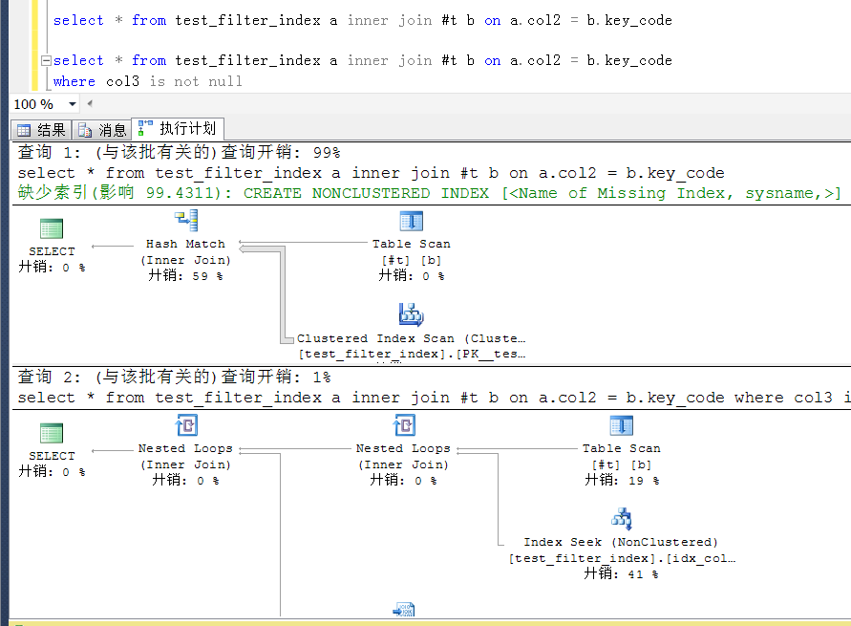Click the SELECT operator icon in query 1
851x626 pixels.
click(52, 229)
